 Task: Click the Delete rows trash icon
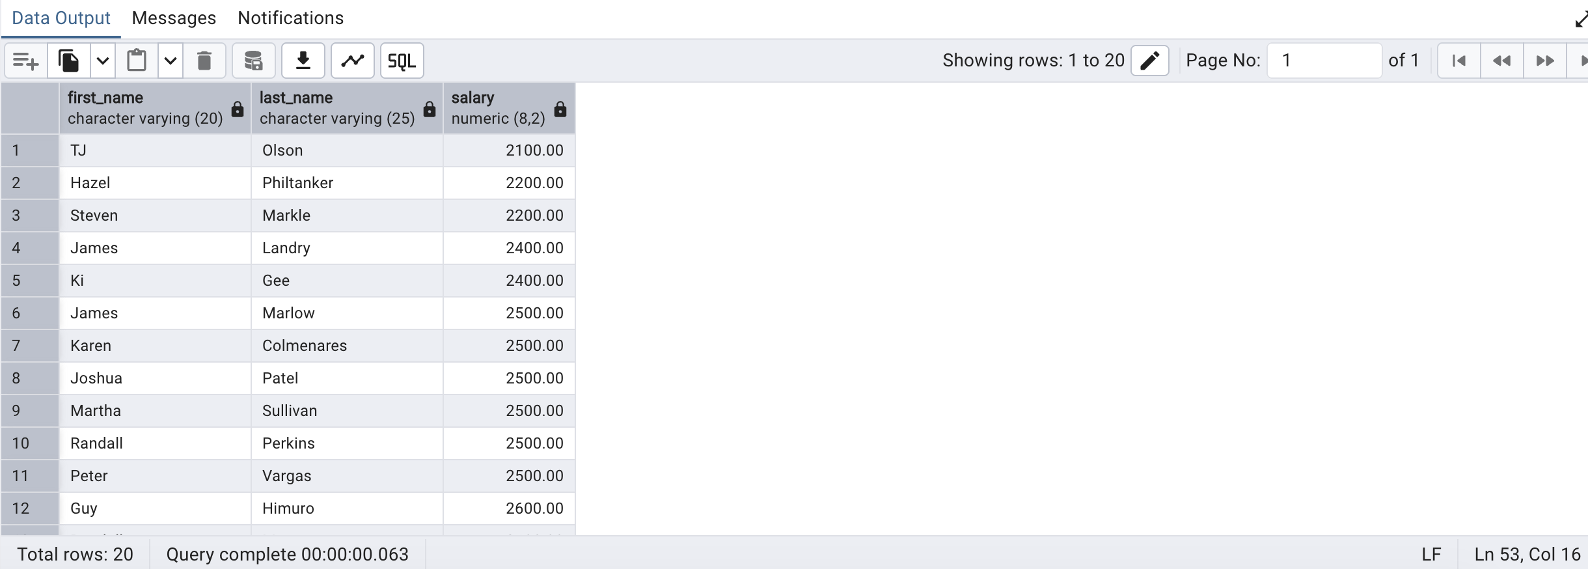204,61
